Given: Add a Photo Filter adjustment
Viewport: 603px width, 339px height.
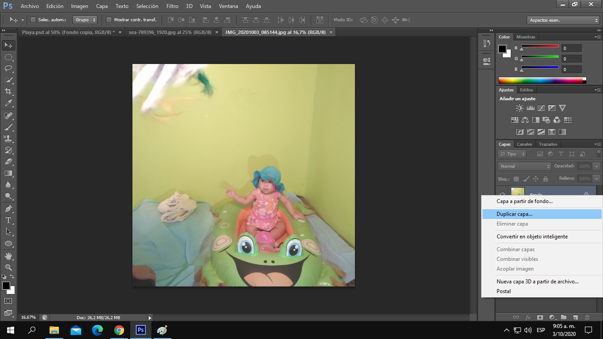Looking at the screenshot, I should tap(546, 120).
